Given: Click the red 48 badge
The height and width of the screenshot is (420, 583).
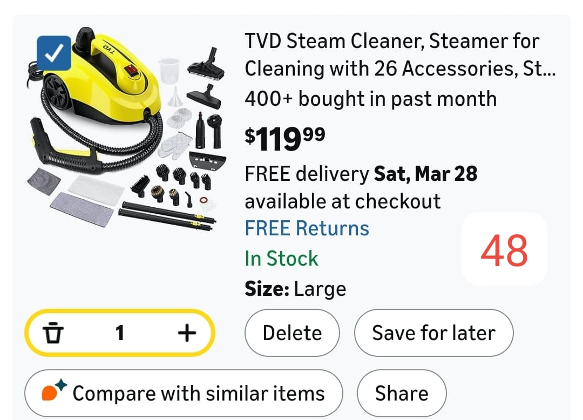Looking at the screenshot, I should pyautogui.click(x=504, y=250).
